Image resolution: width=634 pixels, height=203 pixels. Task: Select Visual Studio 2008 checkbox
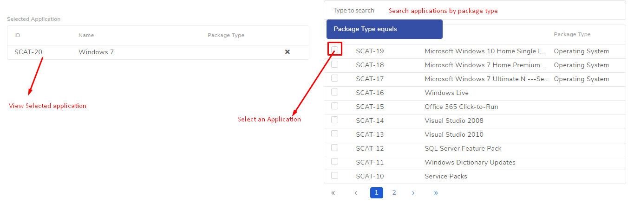(334, 120)
